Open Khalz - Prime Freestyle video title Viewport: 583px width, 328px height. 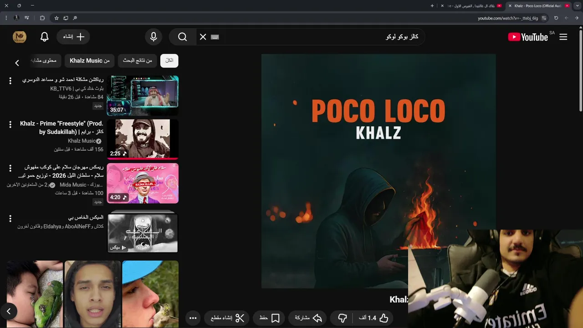tap(61, 128)
